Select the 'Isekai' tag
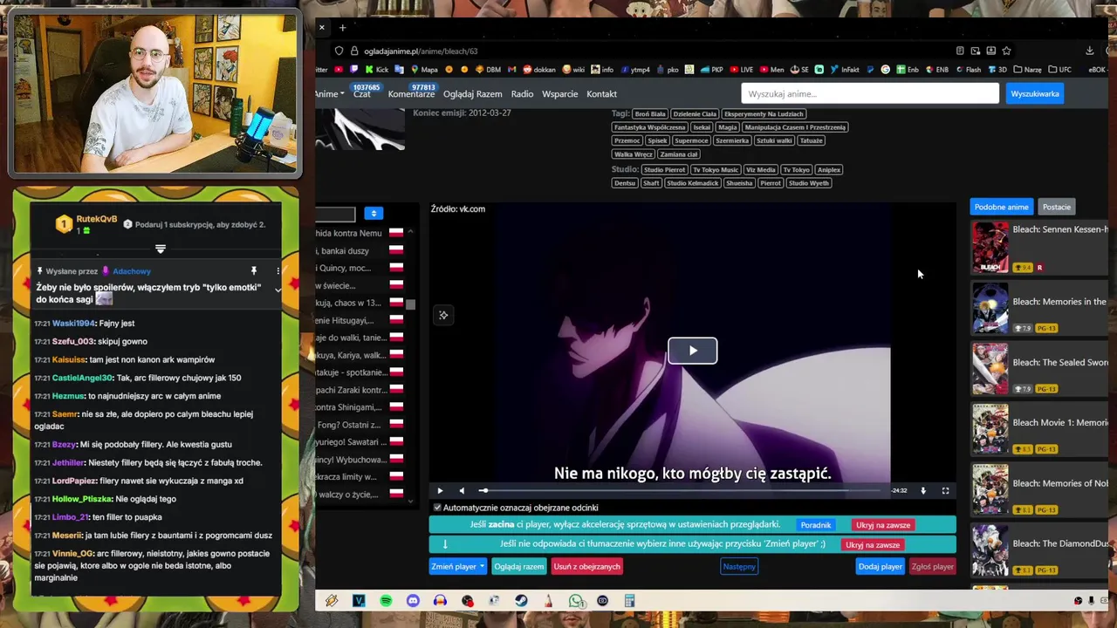Screen dimensions: 1117x628 [x=702, y=127]
